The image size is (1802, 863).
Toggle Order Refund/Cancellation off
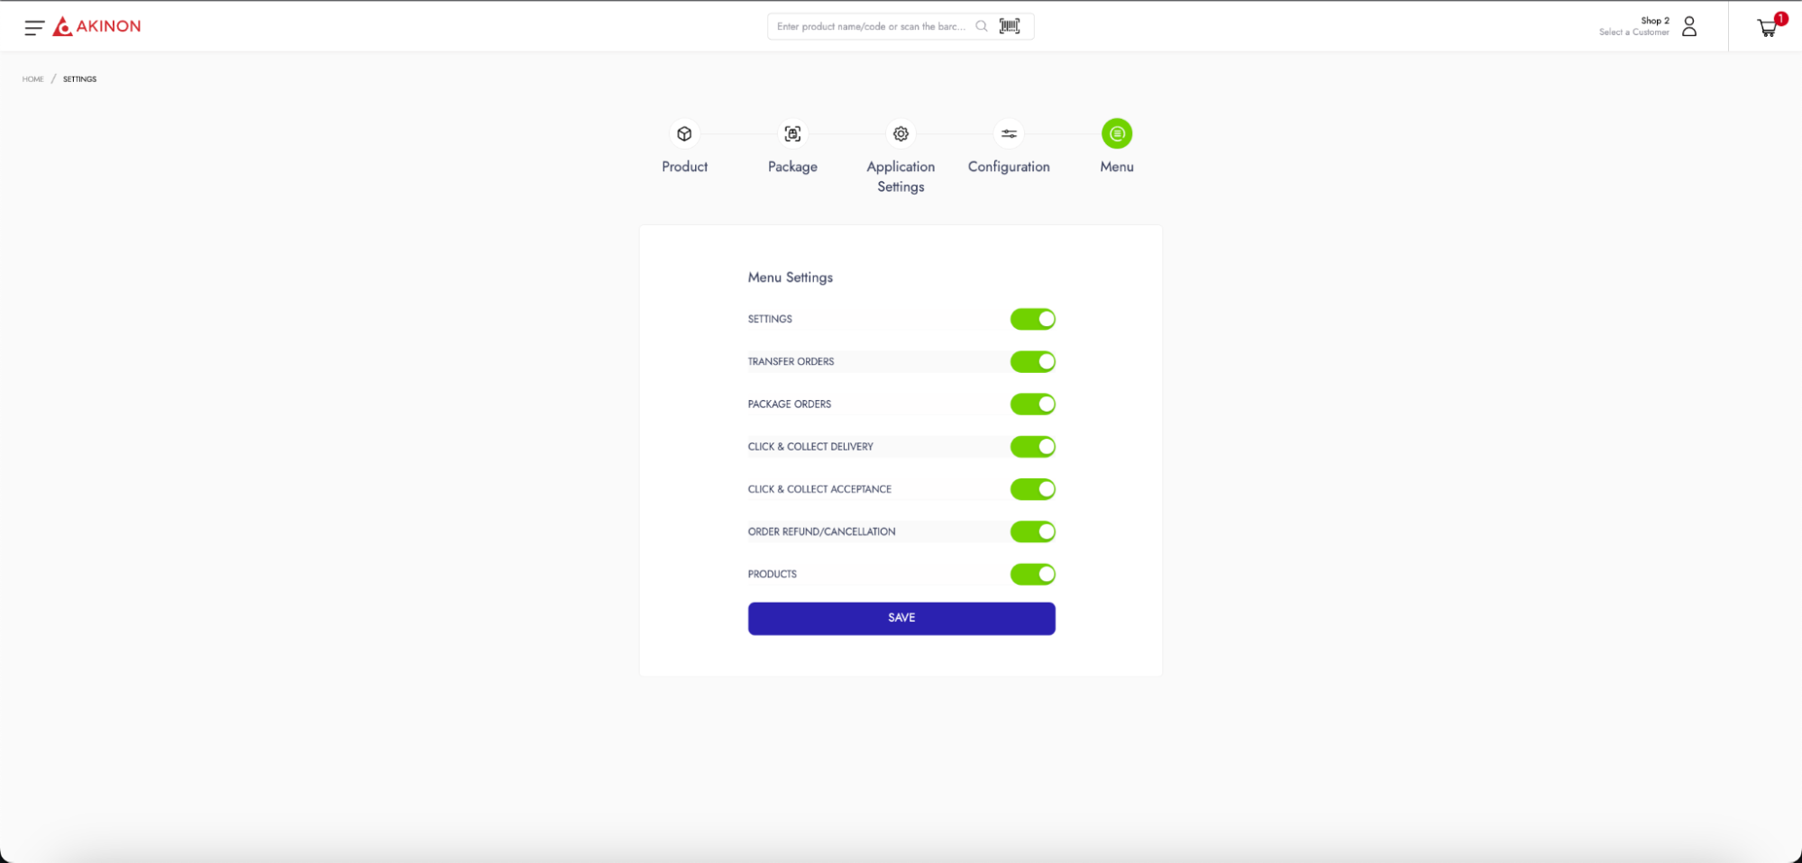1032,531
